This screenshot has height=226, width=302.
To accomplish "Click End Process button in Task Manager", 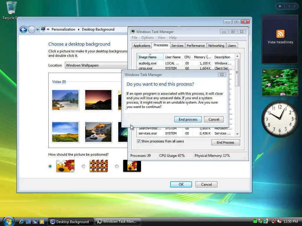I will pyautogui.click(x=226, y=142).
